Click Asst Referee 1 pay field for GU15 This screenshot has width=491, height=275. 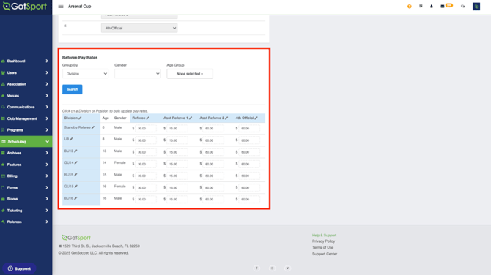[177, 187]
